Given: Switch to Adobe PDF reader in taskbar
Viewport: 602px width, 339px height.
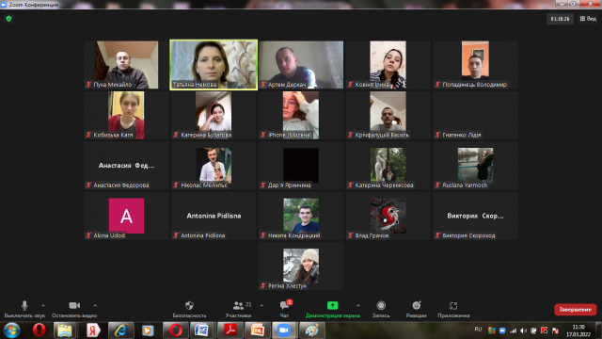Looking at the screenshot, I should (230, 331).
